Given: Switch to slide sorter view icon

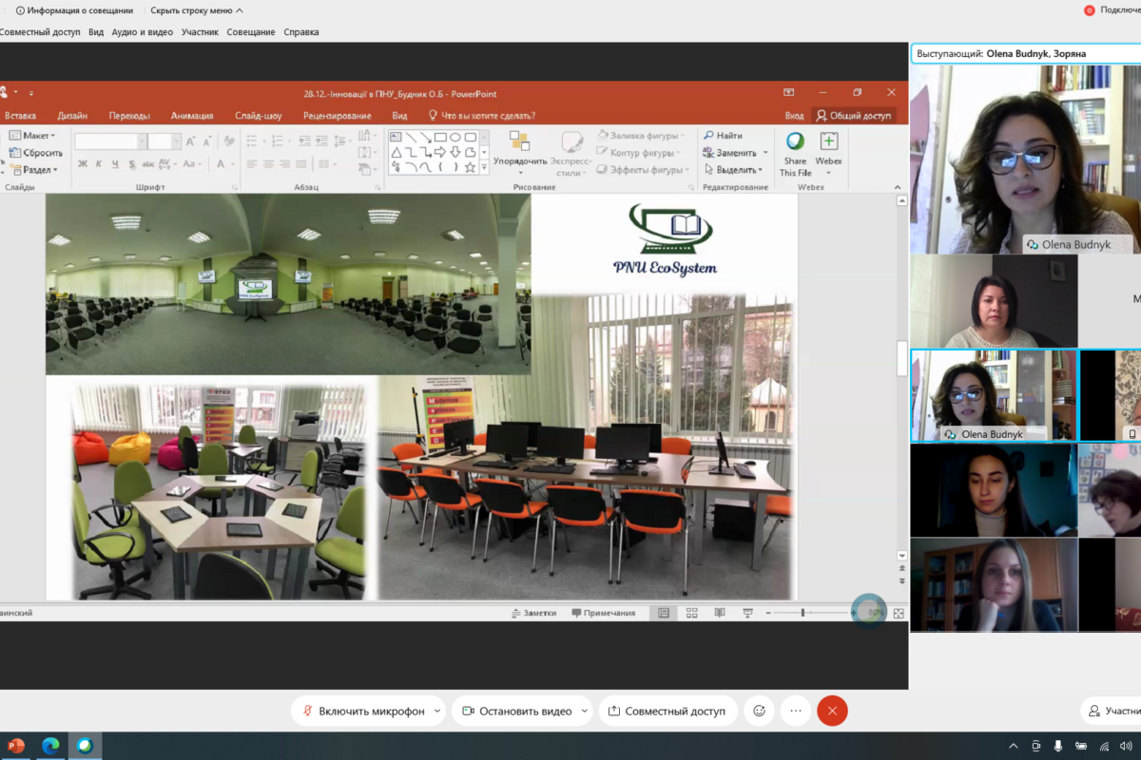Looking at the screenshot, I should (691, 613).
